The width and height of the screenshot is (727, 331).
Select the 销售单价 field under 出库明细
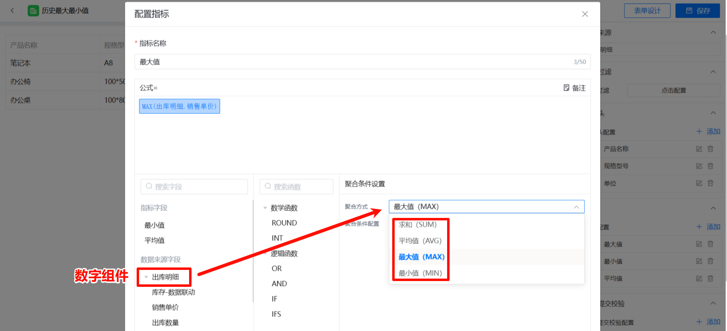point(165,307)
